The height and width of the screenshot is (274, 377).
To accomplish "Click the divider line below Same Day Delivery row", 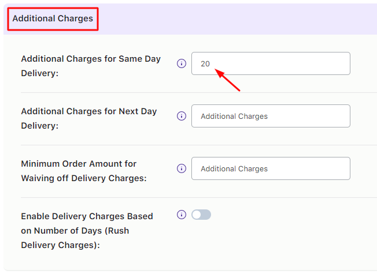I will [197, 92].
